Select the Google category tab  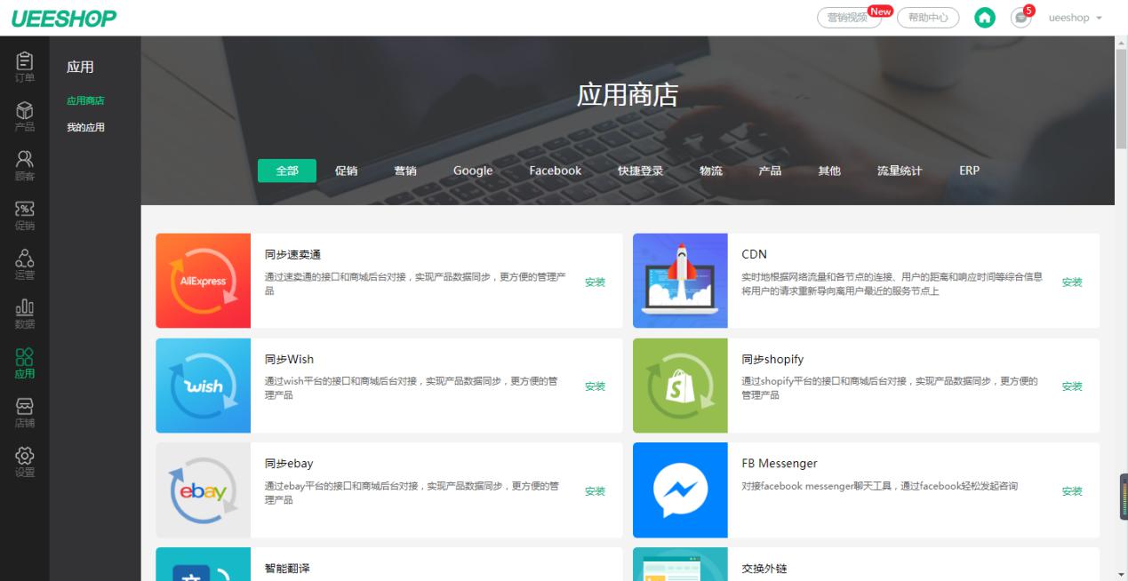point(473,171)
